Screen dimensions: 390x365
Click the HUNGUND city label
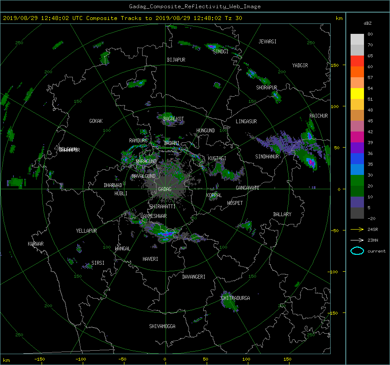click(x=205, y=131)
